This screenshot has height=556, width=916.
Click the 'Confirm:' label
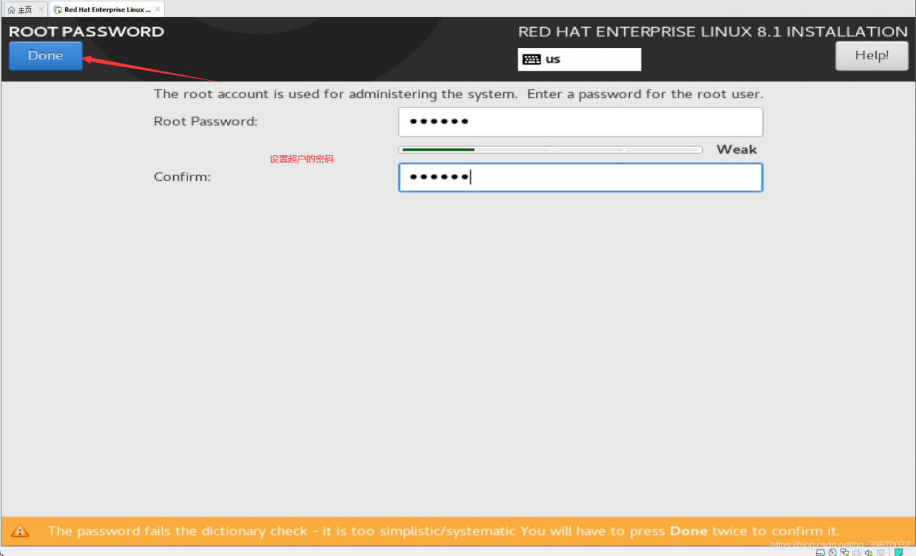click(x=182, y=177)
